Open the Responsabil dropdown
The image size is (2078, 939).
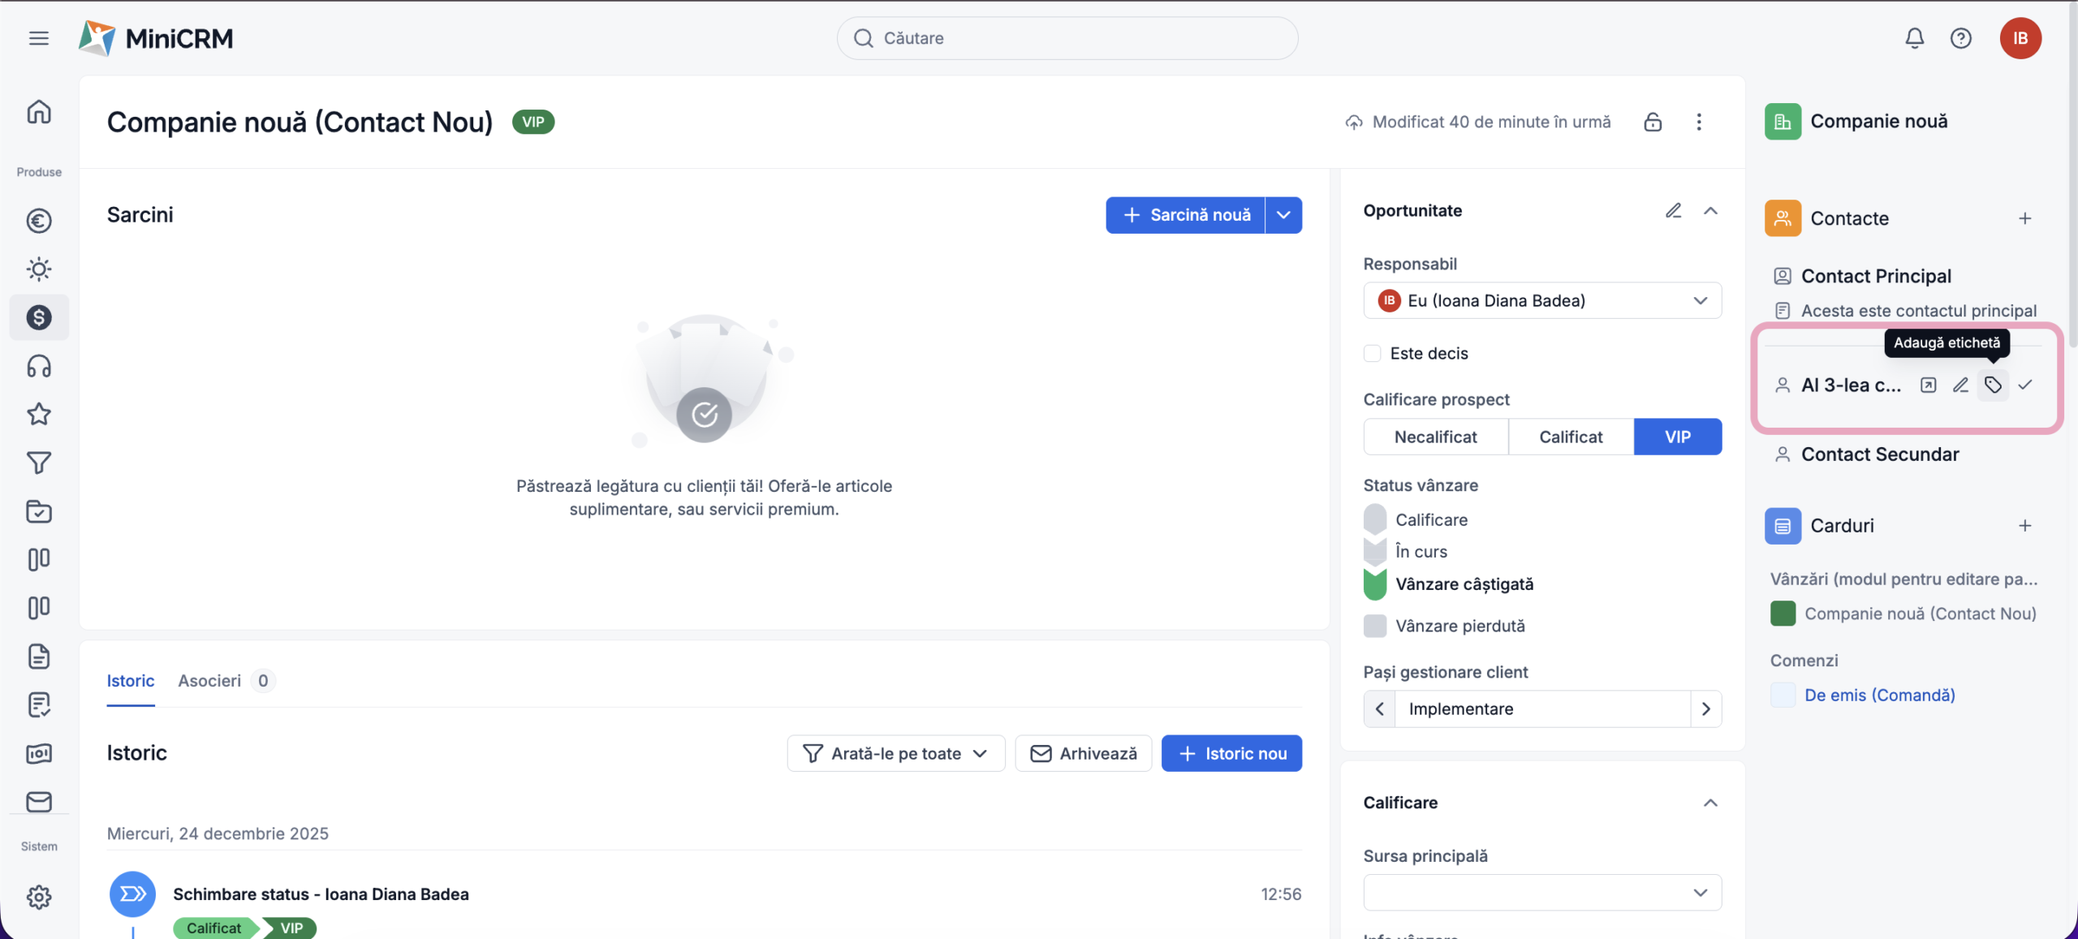[1542, 300]
